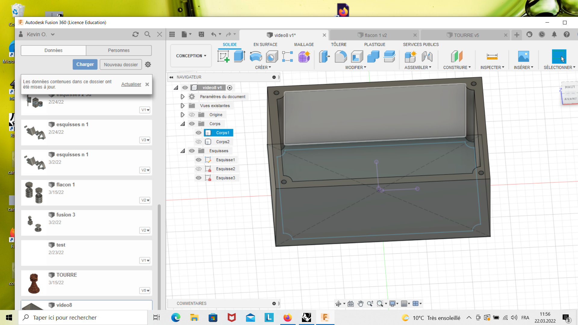Select the Pan hand tool in navigation bar

tap(360, 304)
